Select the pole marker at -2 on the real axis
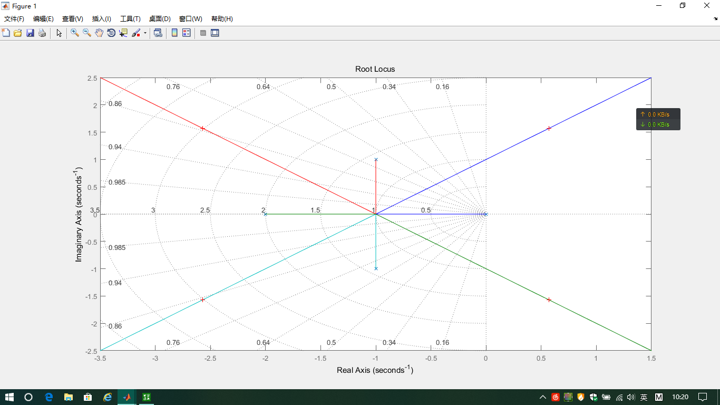Image resolution: width=720 pixels, height=405 pixels. 266,214
